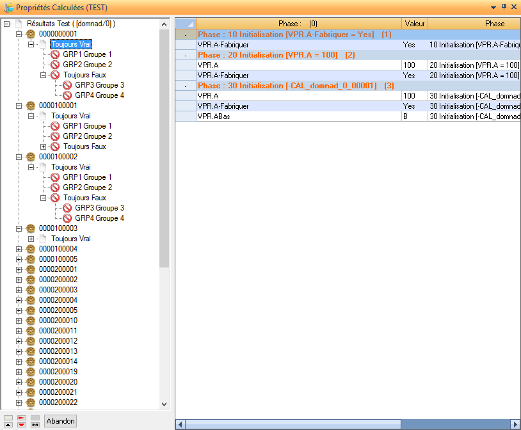Expand Toujours Faux under node 0000100001
521x430 pixels.
43,147
